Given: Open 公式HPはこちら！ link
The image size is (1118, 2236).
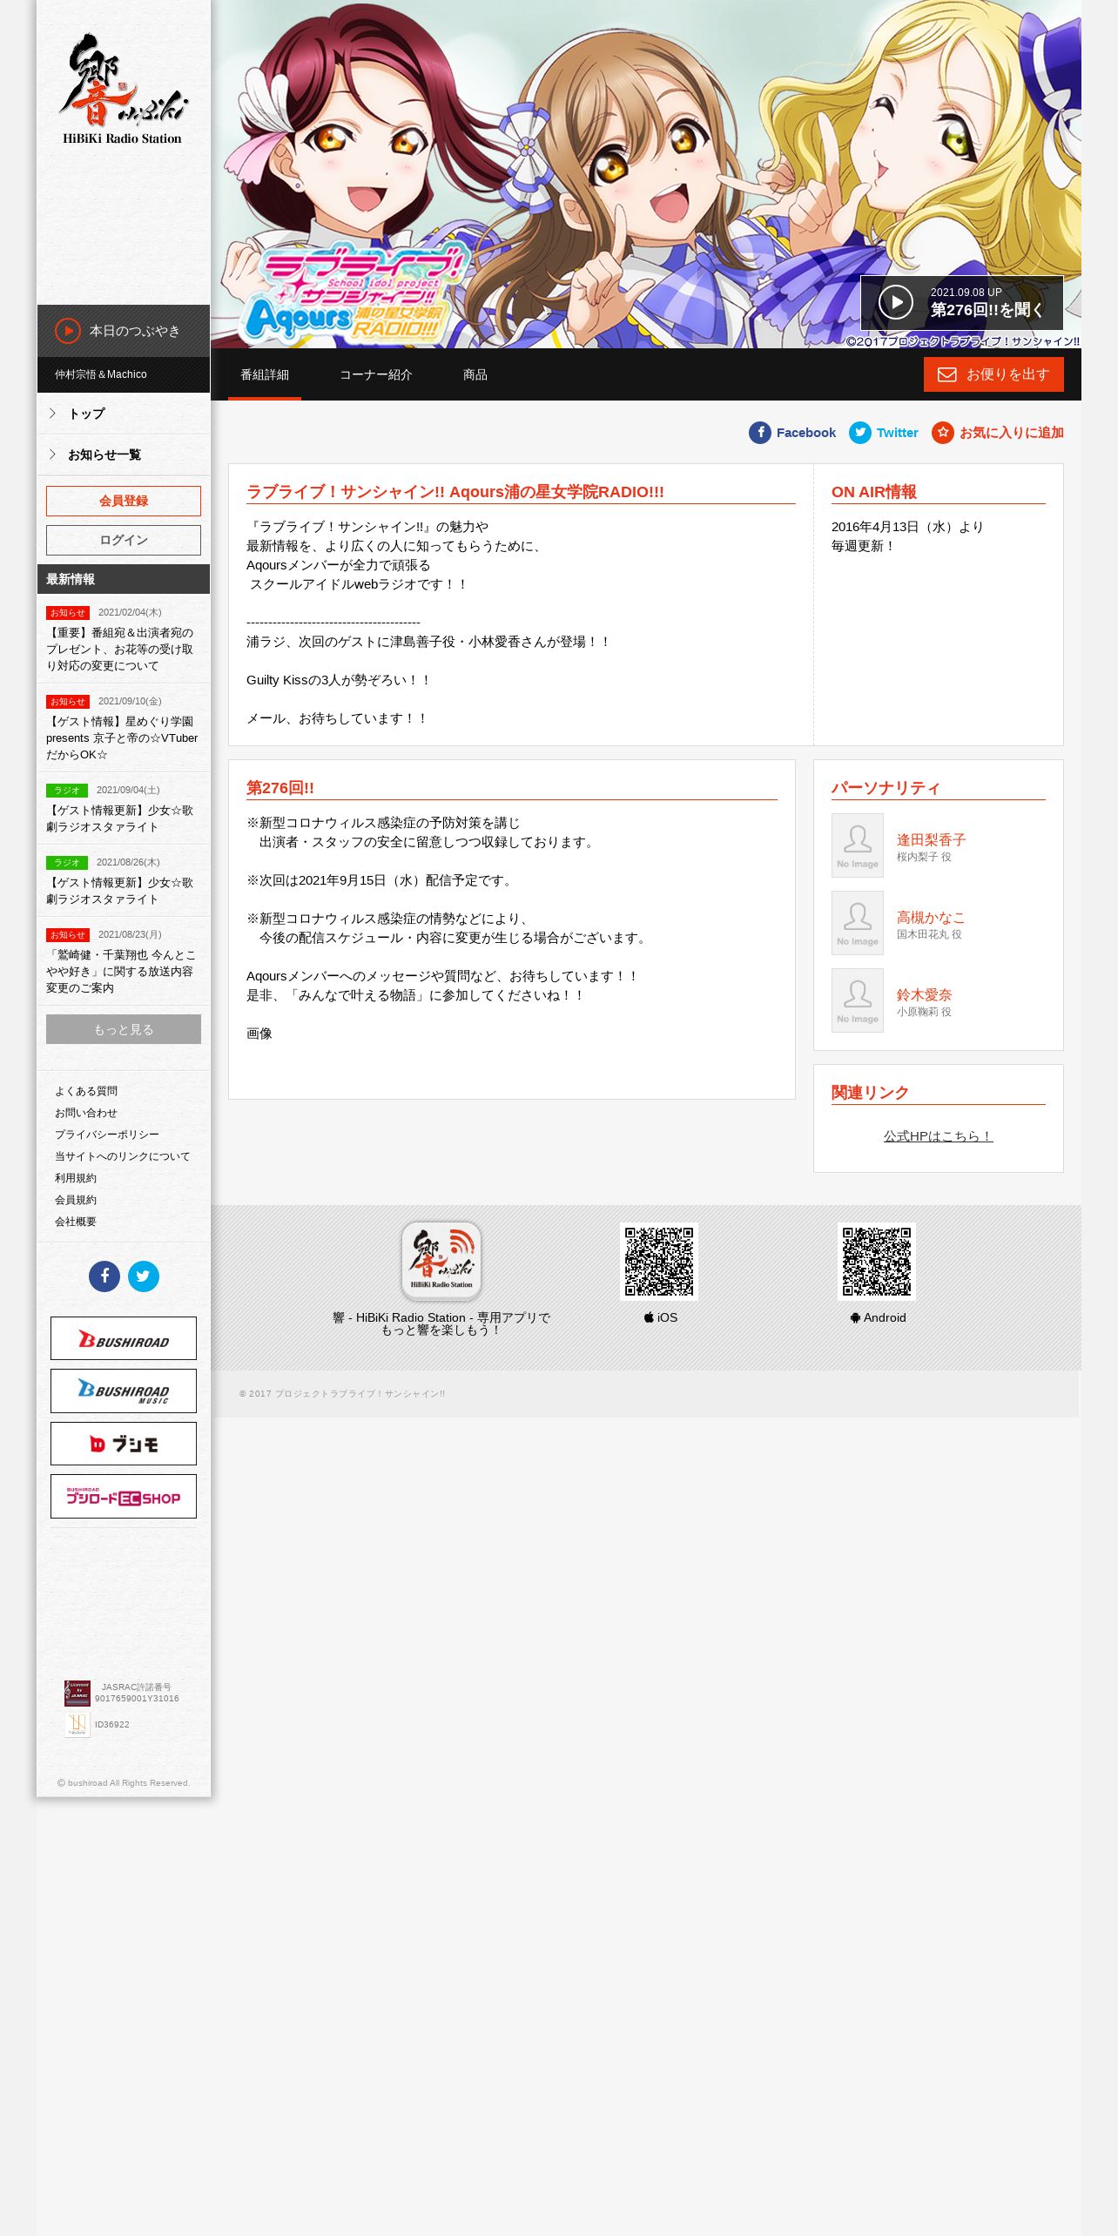Looking at the screenshot, I should 938,1136.
